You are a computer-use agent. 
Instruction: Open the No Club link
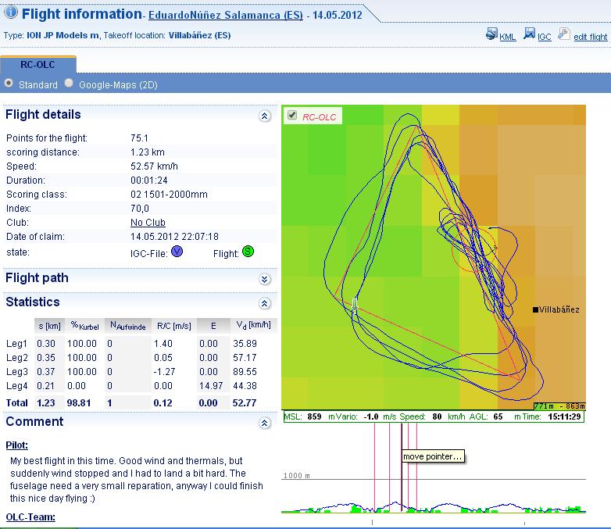148,223
